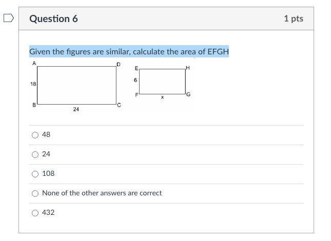Click the '1 pts' points label
Screen dimensions: 331x241
click(293, 18)
